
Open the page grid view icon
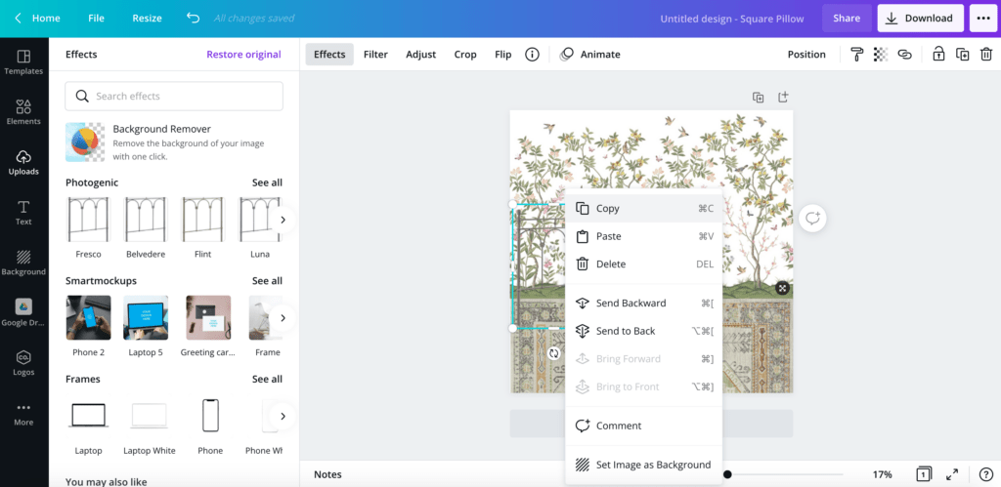tap(923, 474)
